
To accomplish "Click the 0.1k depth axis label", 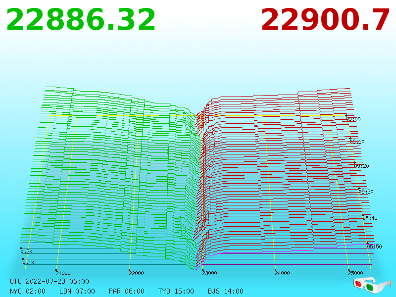I will pos(28,262).
